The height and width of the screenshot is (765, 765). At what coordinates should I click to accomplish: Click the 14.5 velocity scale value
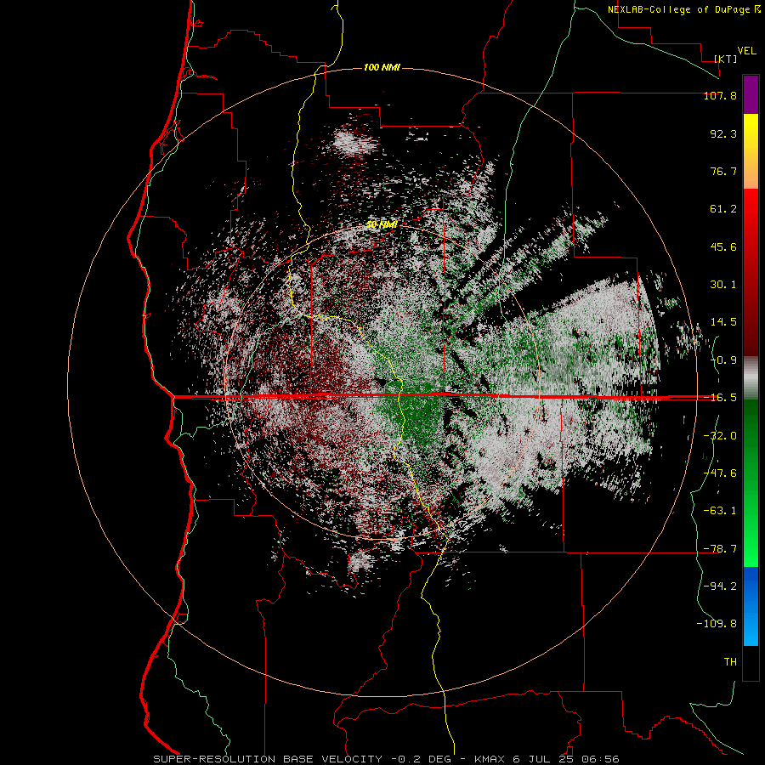point(723,322)
